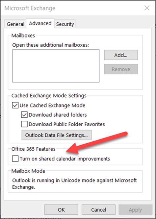This screenshot has height=219, width=156.
Task: Enable Turn on shared calendar improvements checkbox
Action: [x=15, y=159]
